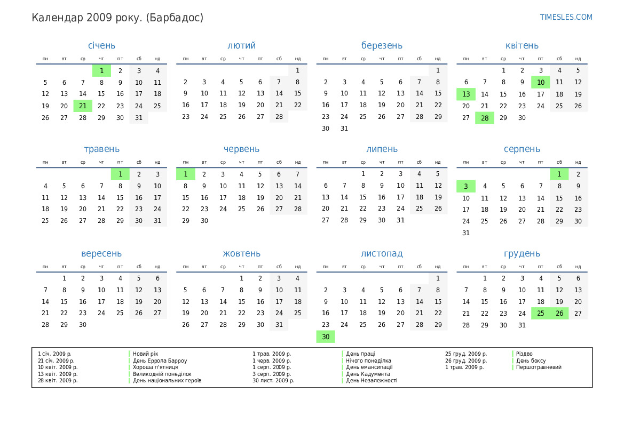Click day 30 in вересень
This screenshot has width=624, height=441.
pos(83,325)
